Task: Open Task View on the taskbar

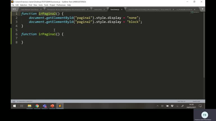Action: (x=22, y=106)
